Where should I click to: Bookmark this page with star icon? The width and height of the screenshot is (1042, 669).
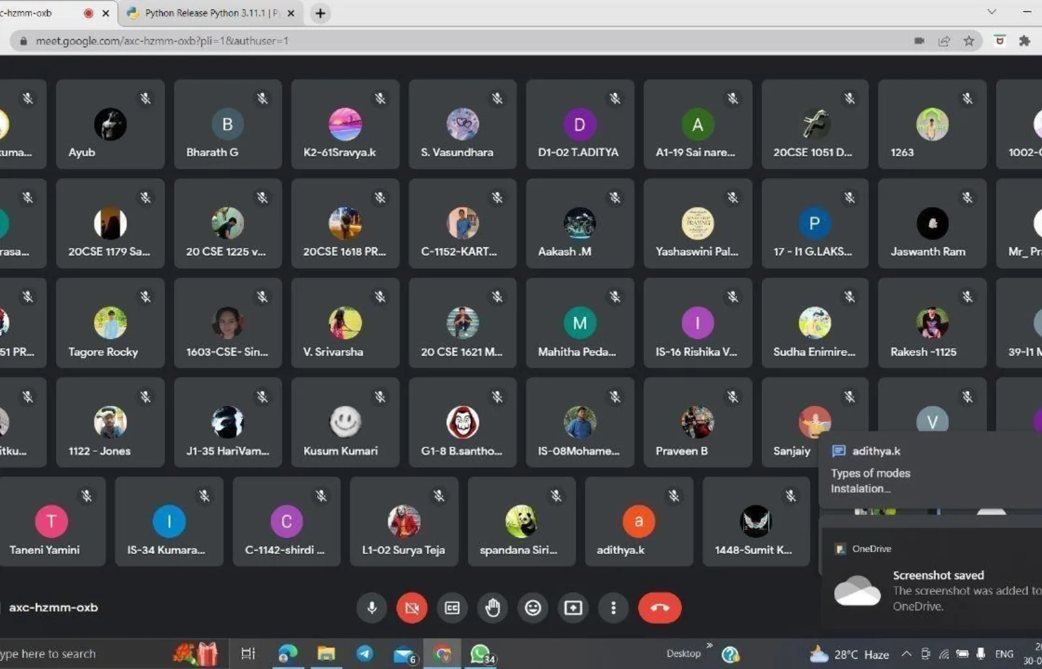tap(969, 41)
